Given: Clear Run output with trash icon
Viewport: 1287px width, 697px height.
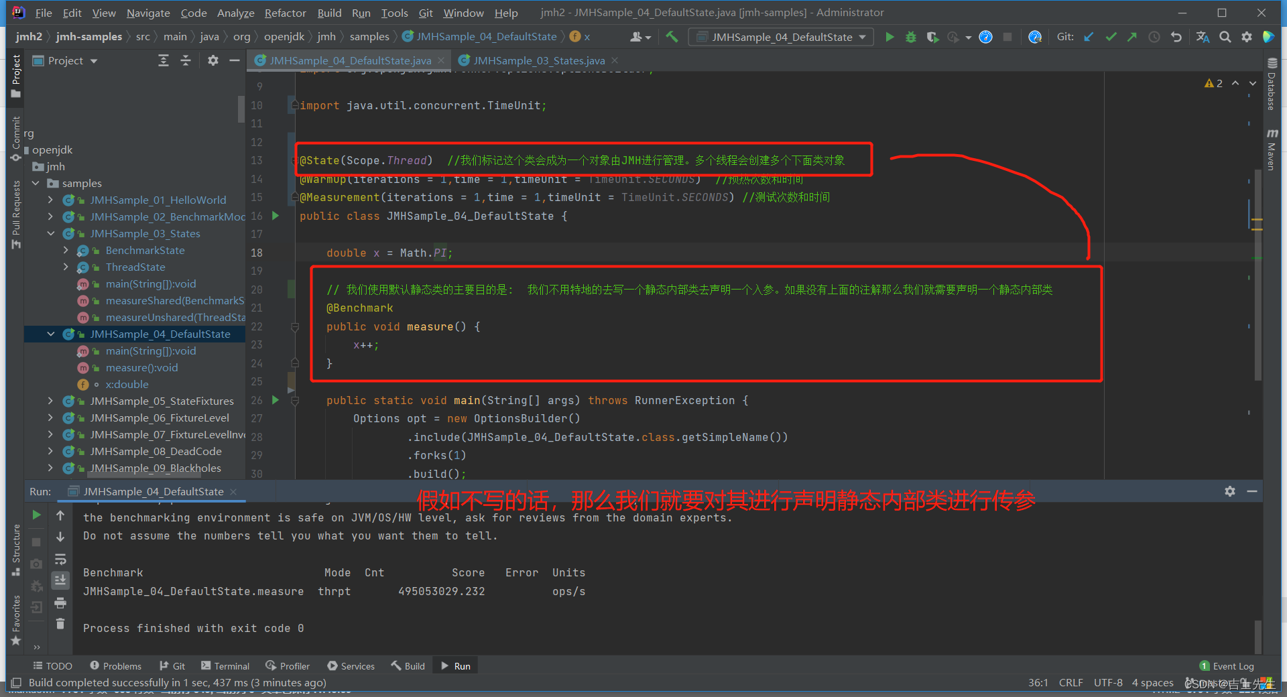Looking at the screenshot, I should [60, 623].
